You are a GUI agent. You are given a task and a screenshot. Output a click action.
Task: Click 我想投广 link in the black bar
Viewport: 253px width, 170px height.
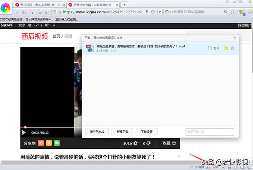pos(244,25)
